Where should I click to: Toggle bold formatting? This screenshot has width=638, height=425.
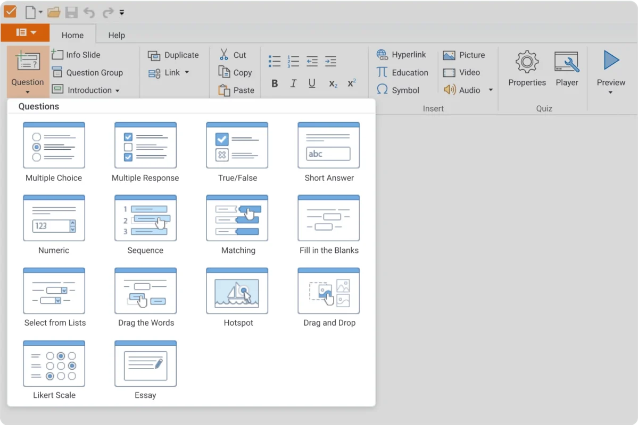[275, 83]
